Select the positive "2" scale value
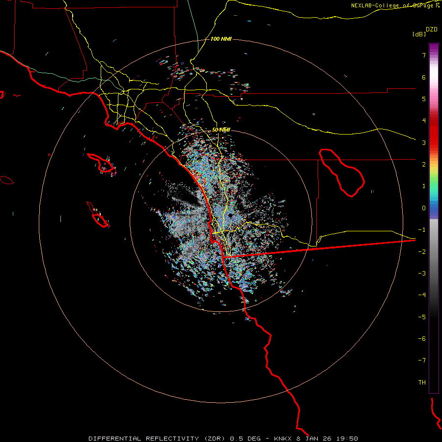 coord(424,165)
